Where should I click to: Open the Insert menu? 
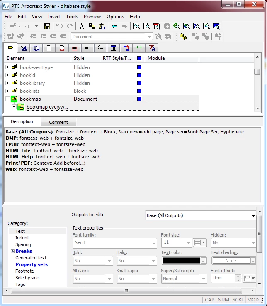click(x=54, y=17)
